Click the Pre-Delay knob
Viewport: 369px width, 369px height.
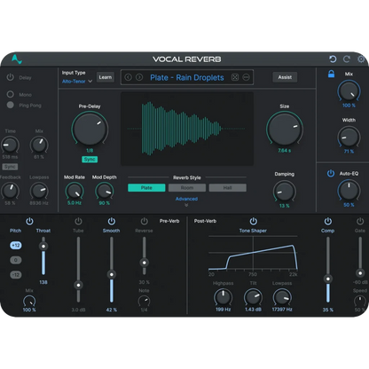point(90,129)
